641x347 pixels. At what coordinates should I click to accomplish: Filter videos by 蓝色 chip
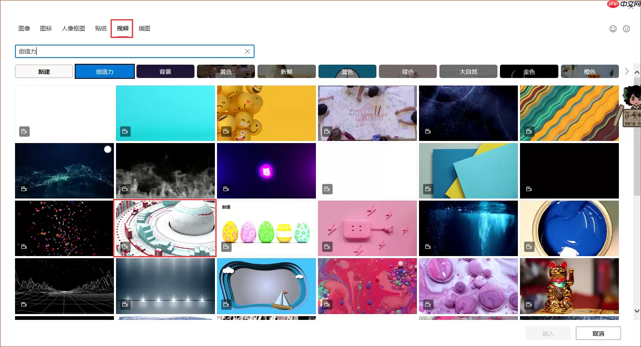pyautogui.click(x=347, y=71)
